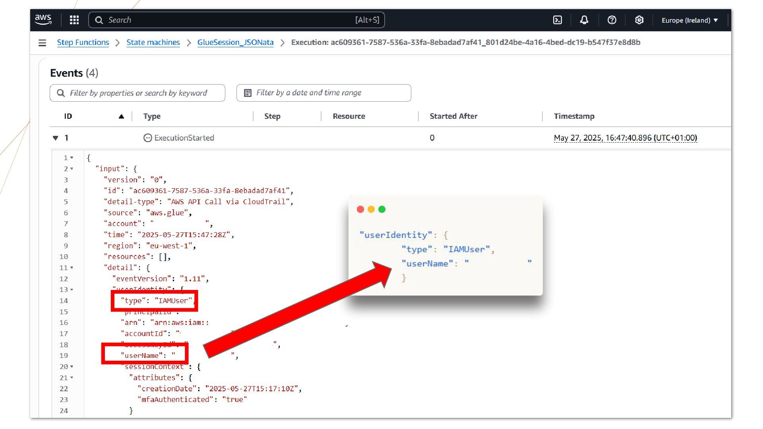763x429 pixels.
Task: Sort by the Resource column header
Action: (349, 116)
